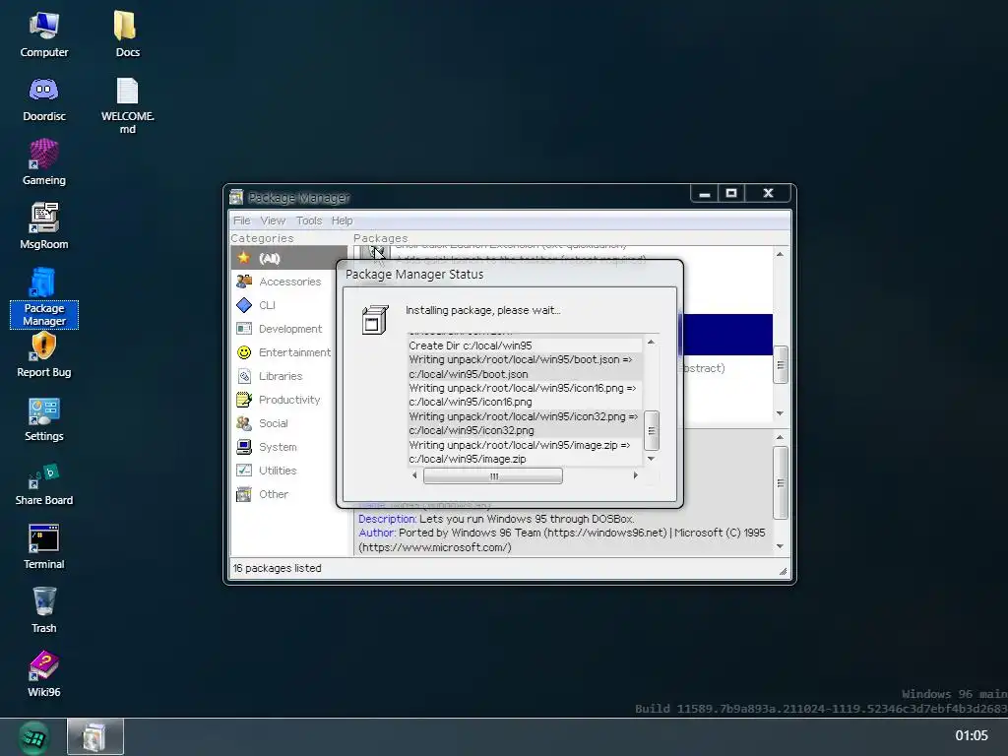1008x756 pixels.
Task: Click the package Description text line
Action: click(x=496, y=519)
